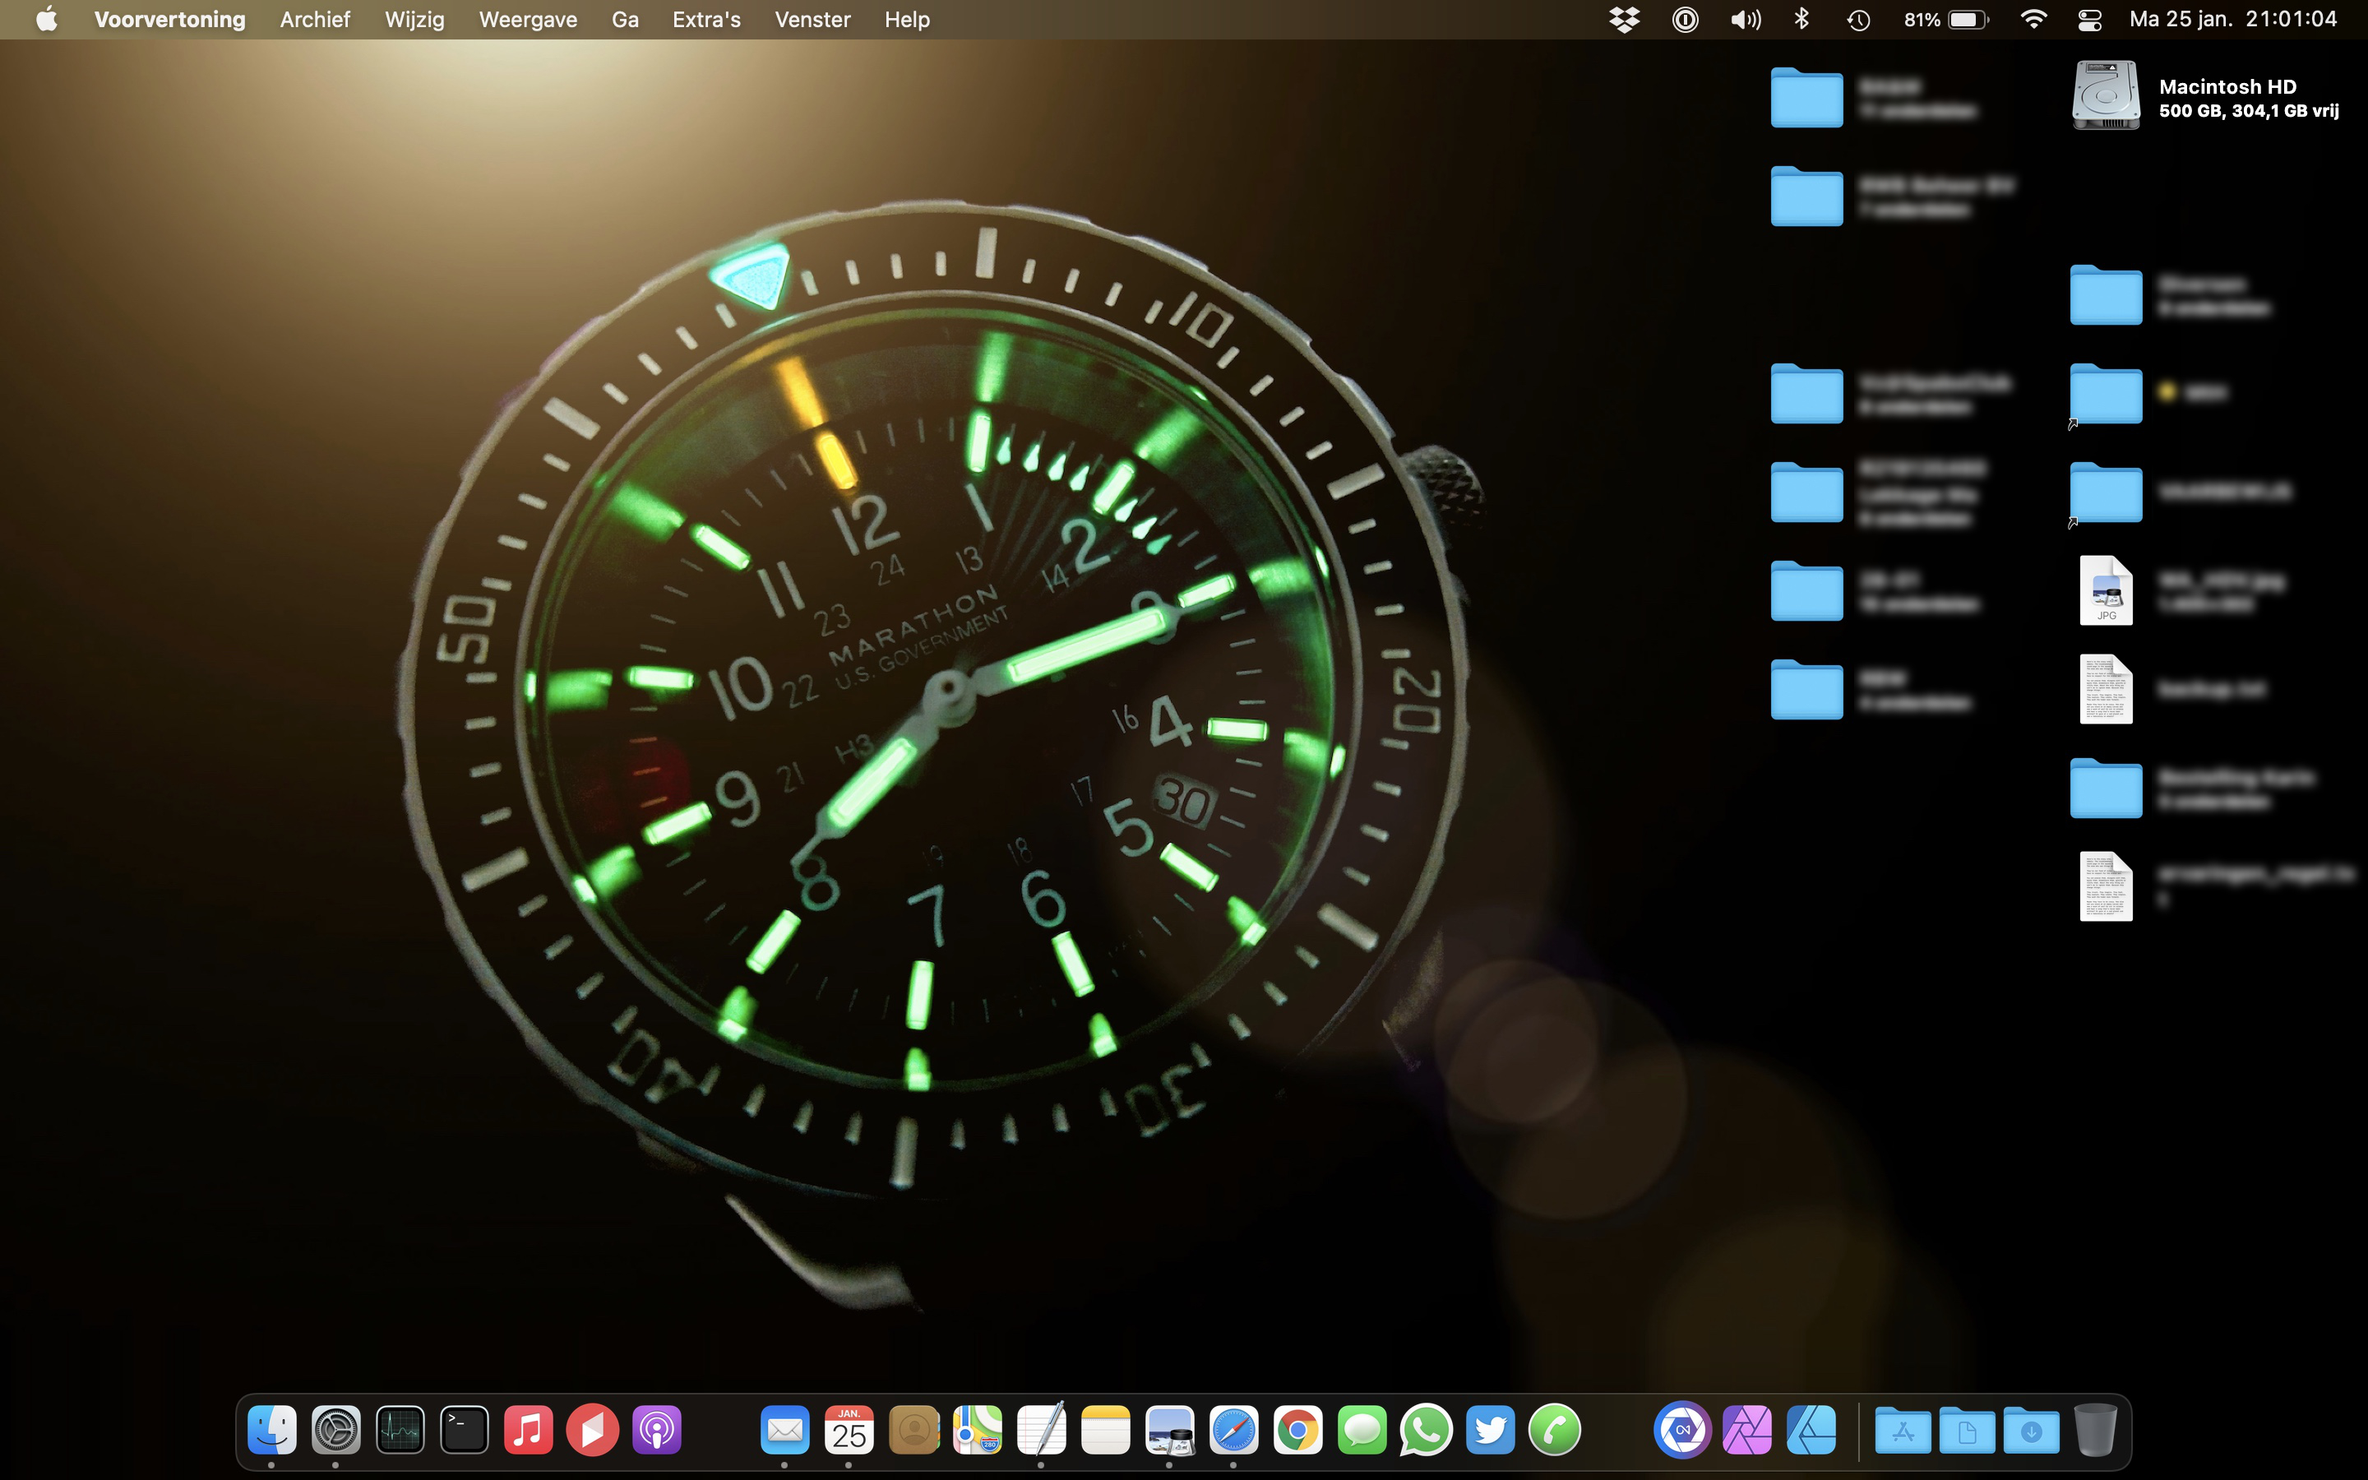This screenshot has width=2368, height=1480.
Task: Launch Mail from the Dock
Action: click(x=784, y=1430)
